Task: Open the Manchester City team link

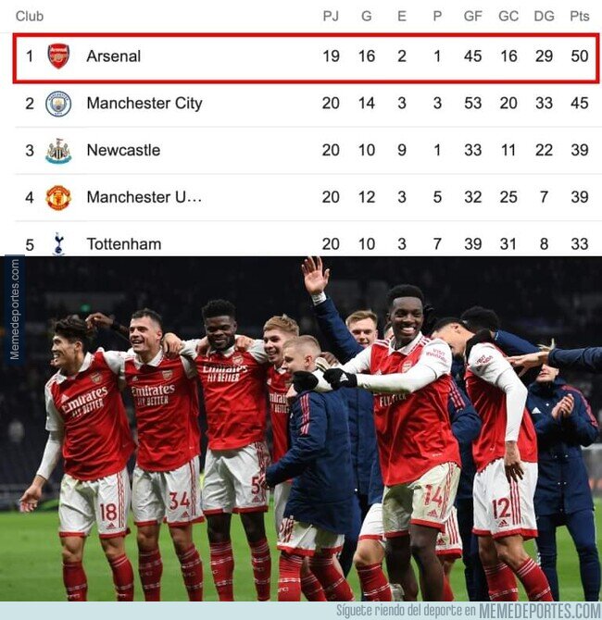Action: [144, 104]
